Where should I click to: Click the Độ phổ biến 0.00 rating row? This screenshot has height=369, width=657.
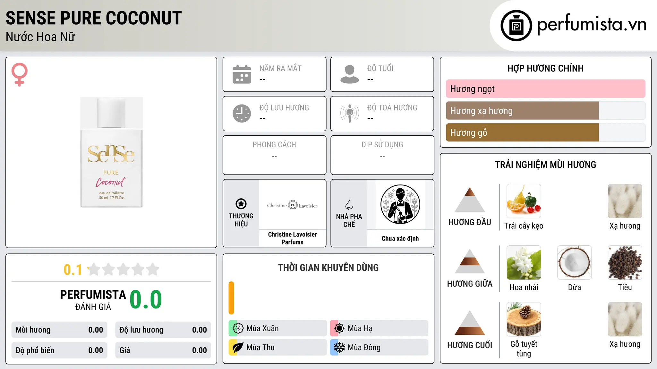tap(59, 350)
